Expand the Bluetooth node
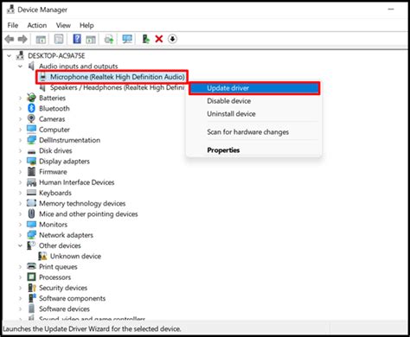The image size is (410, 337). 20,109
